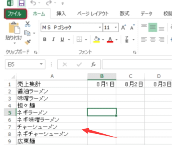Open the borders dropdown arrow
The width and height of the screenshot is (178, 145).
pyautogui.click(x=86, y=40)
